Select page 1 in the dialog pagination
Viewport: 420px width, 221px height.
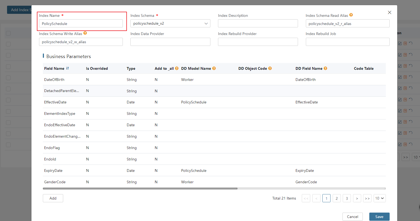click(326, 198)
